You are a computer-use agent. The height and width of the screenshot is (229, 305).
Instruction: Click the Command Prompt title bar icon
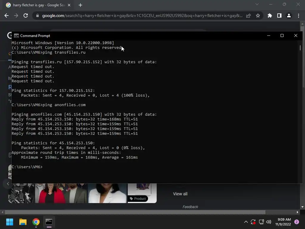tap(16, 36)
